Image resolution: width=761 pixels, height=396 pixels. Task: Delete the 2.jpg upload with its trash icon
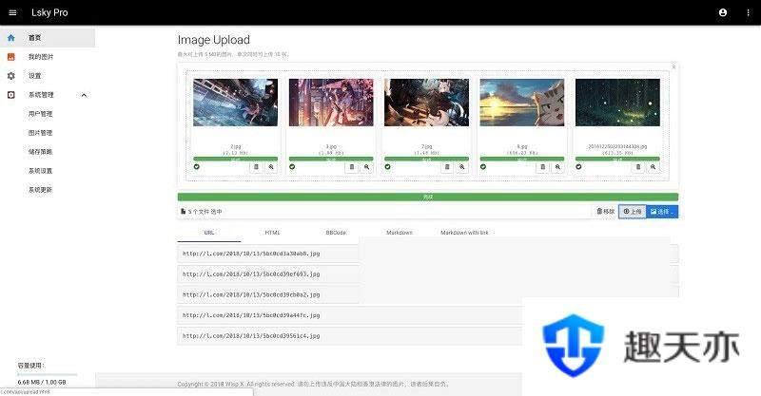click(256, 167)
